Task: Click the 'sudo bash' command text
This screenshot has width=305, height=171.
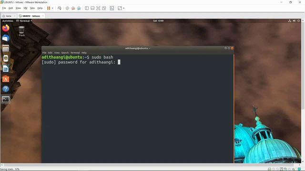Action: point(102,57)
